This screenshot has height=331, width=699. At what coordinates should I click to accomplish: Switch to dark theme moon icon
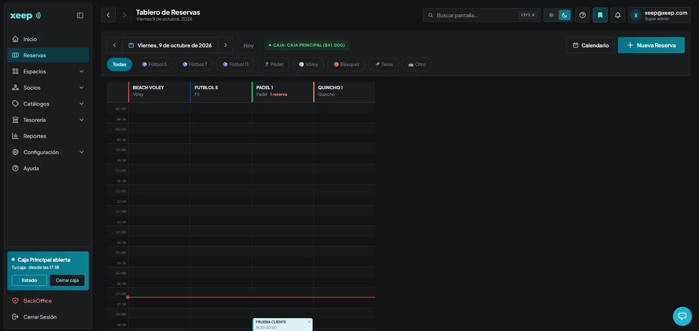click(x=564, y=15)
